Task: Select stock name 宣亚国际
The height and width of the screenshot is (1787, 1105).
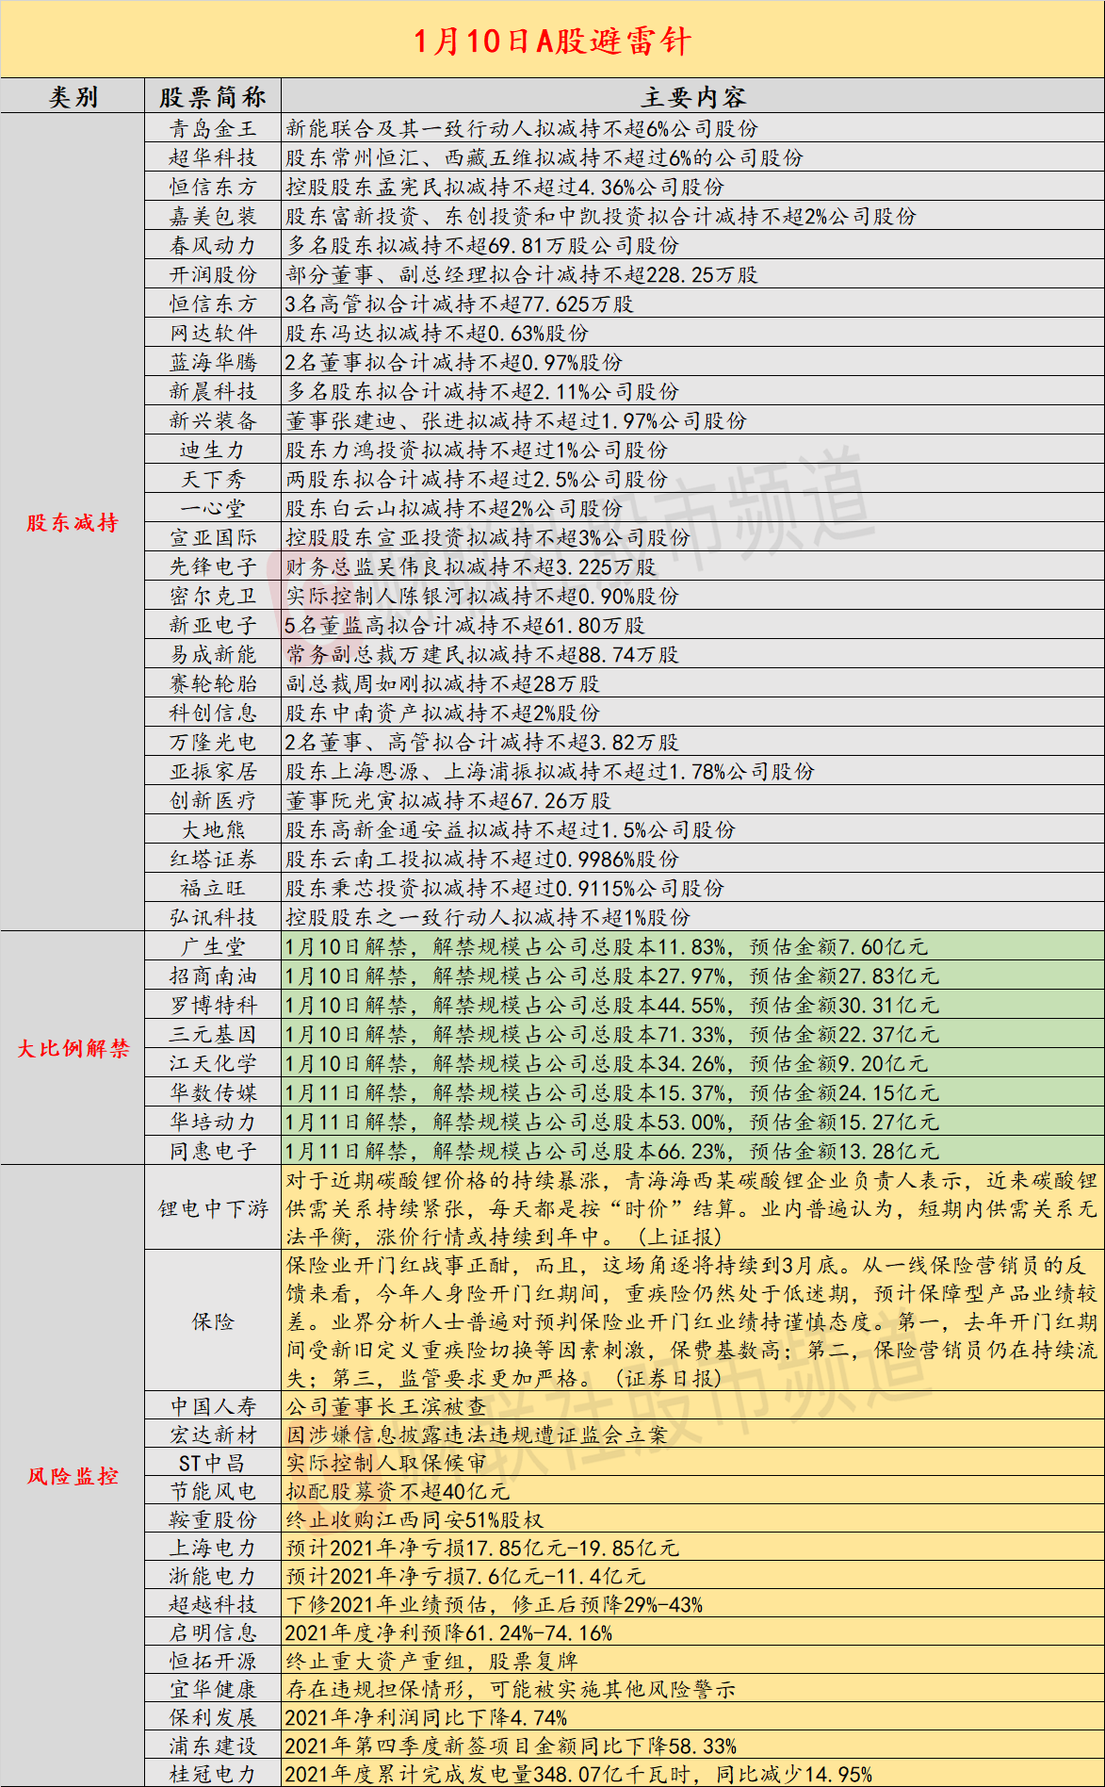Action: coord(213,537)
